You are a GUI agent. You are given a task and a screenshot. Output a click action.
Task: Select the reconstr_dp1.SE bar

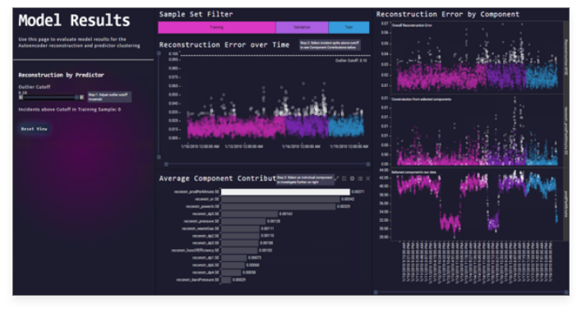coord(233,258)
